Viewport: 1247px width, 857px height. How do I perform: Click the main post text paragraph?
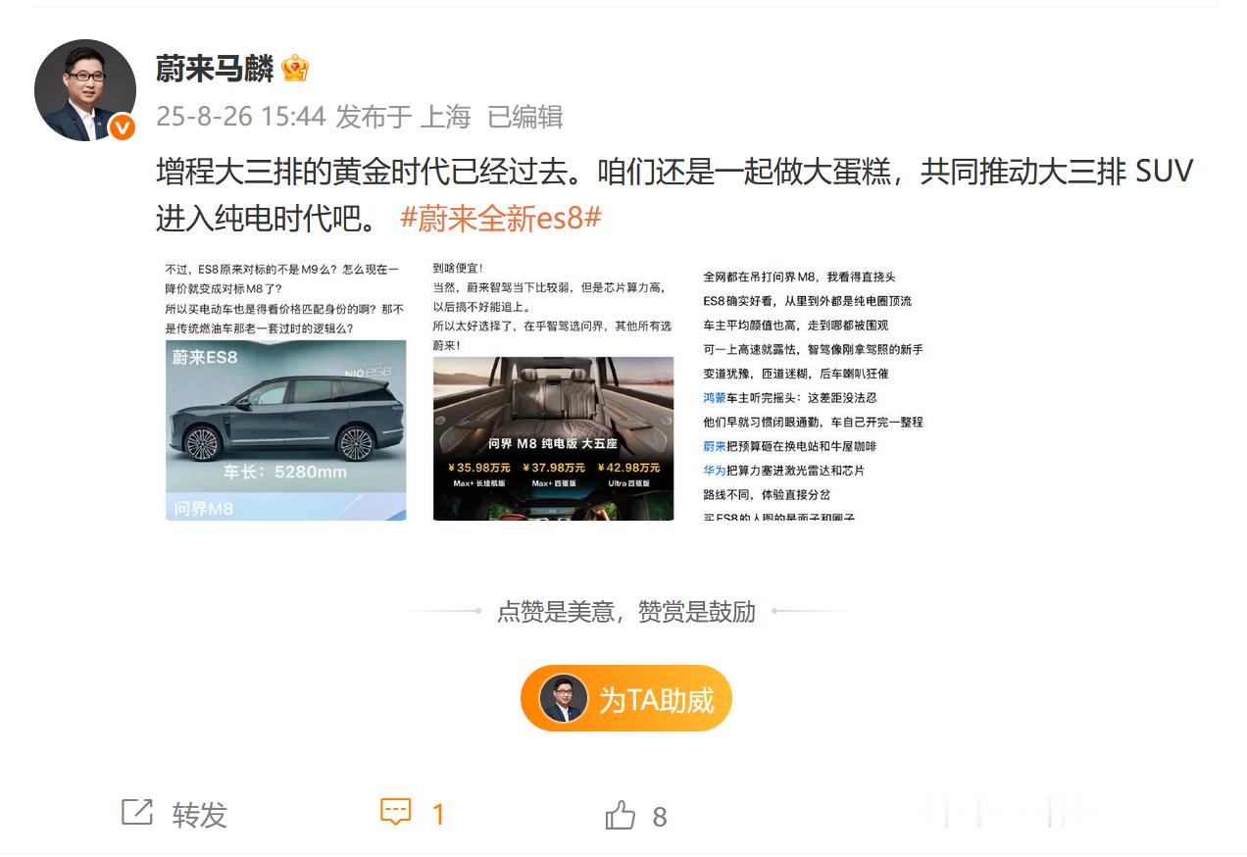coord(674,194)
